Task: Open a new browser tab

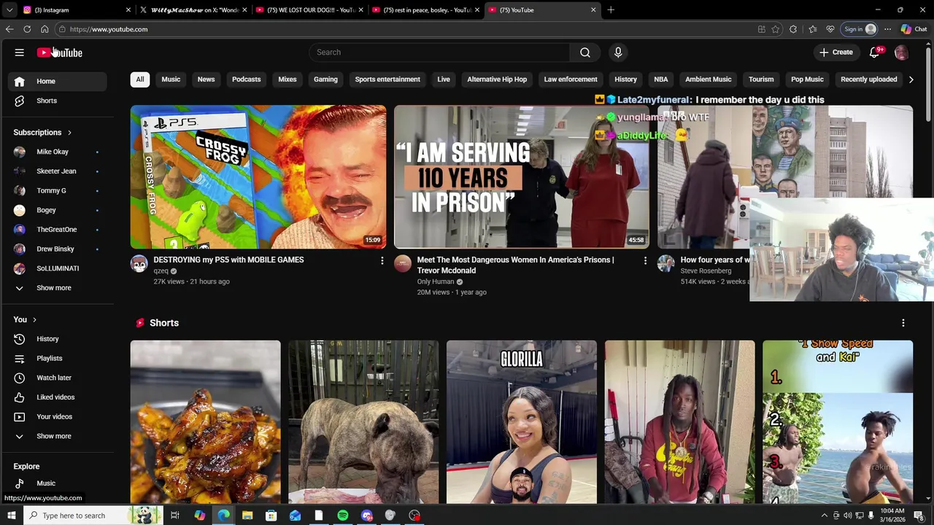Action: pyautogui.click(x=611, y=10)
